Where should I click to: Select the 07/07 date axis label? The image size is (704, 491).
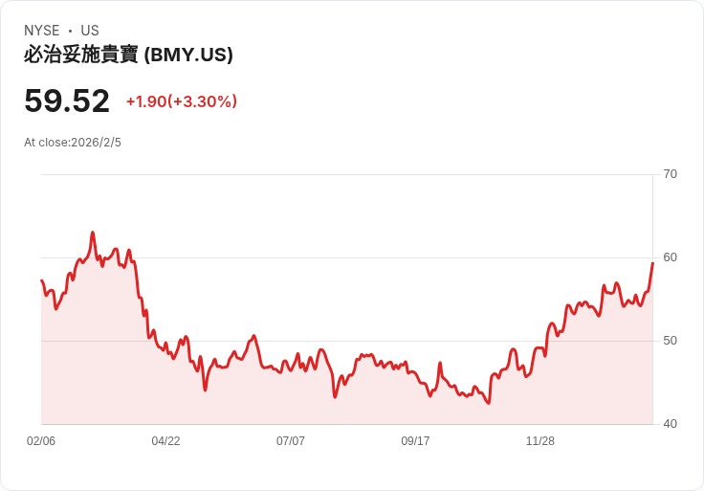291,440
